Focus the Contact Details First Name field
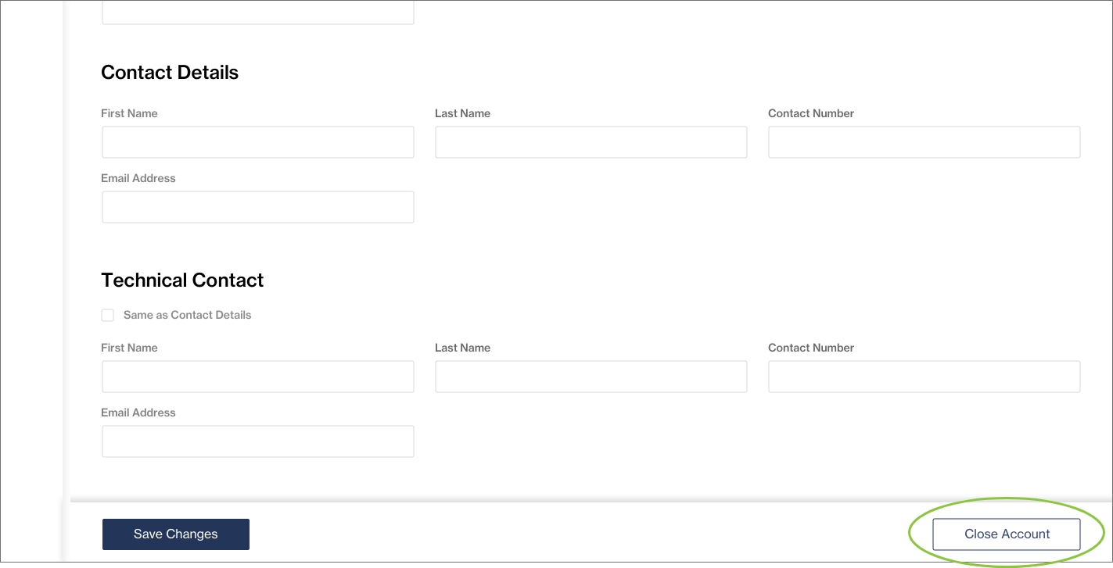Screen dimensions: 1113x568 [257, 143]
